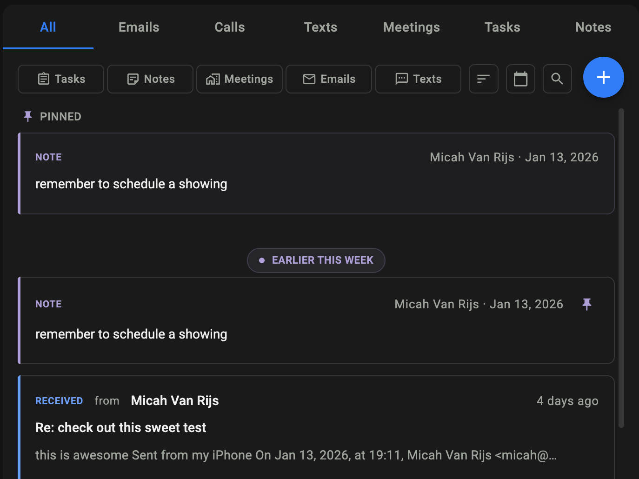Switch to the Emails tab
Viewport: 639px width, 479px height.
[x=139, y=27]
